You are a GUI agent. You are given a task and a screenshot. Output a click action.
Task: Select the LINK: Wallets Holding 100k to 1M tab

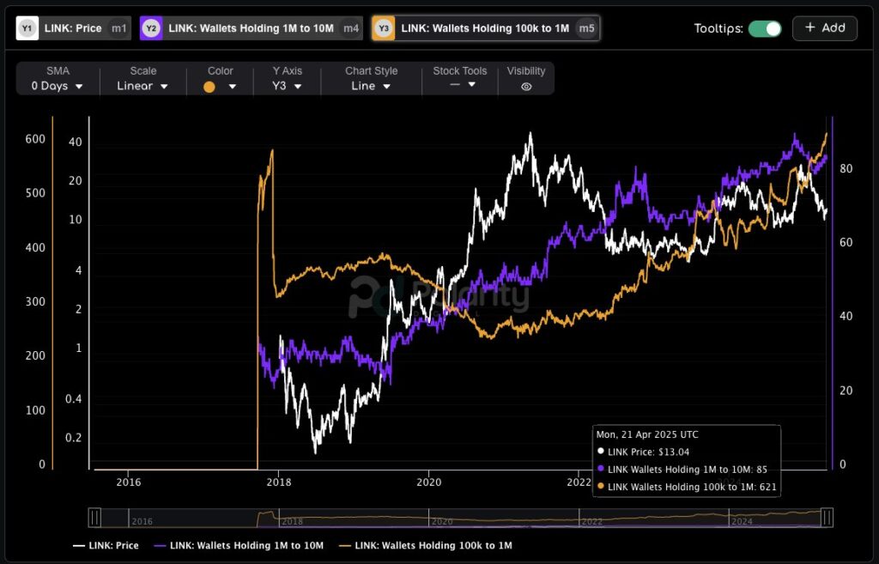point(484,28)
